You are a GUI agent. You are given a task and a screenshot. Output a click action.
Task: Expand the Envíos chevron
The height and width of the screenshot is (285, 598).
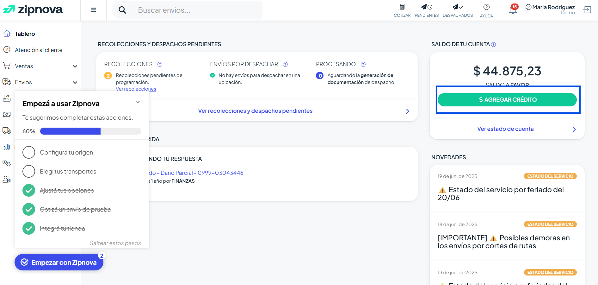click(x=75, y=82)
